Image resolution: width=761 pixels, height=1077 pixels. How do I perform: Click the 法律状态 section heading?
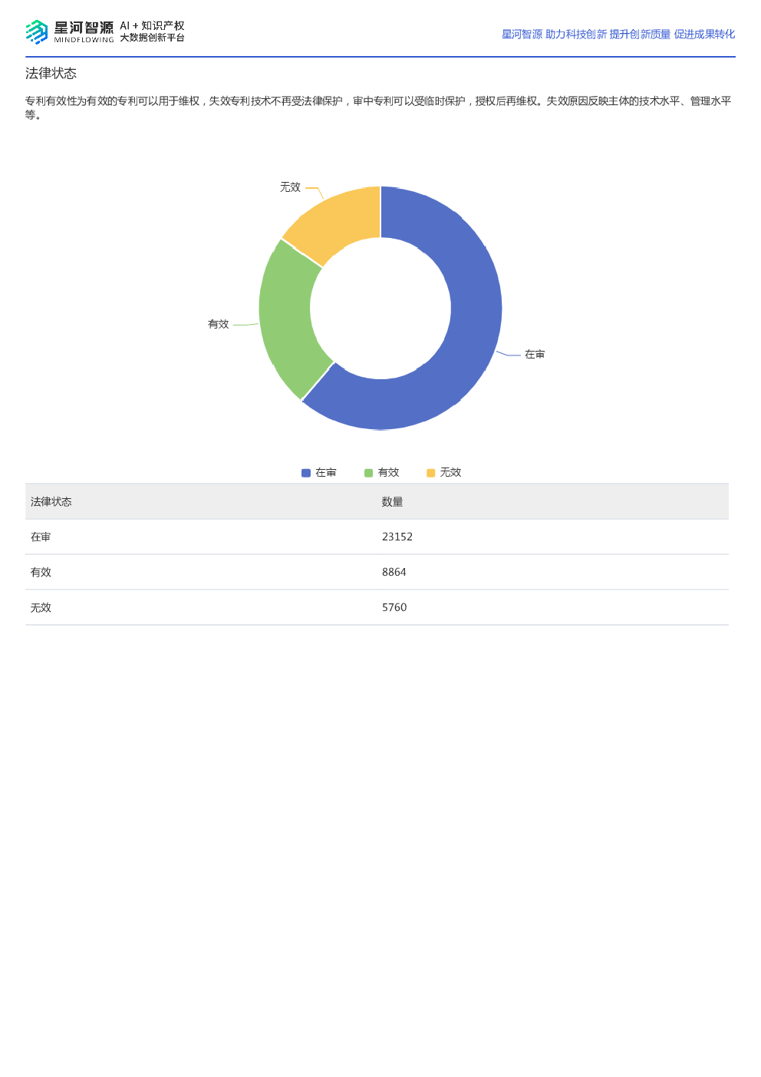51,74
